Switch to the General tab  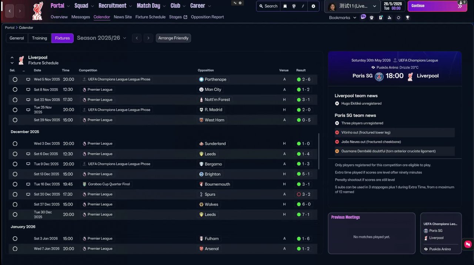[x=17, y=38]
